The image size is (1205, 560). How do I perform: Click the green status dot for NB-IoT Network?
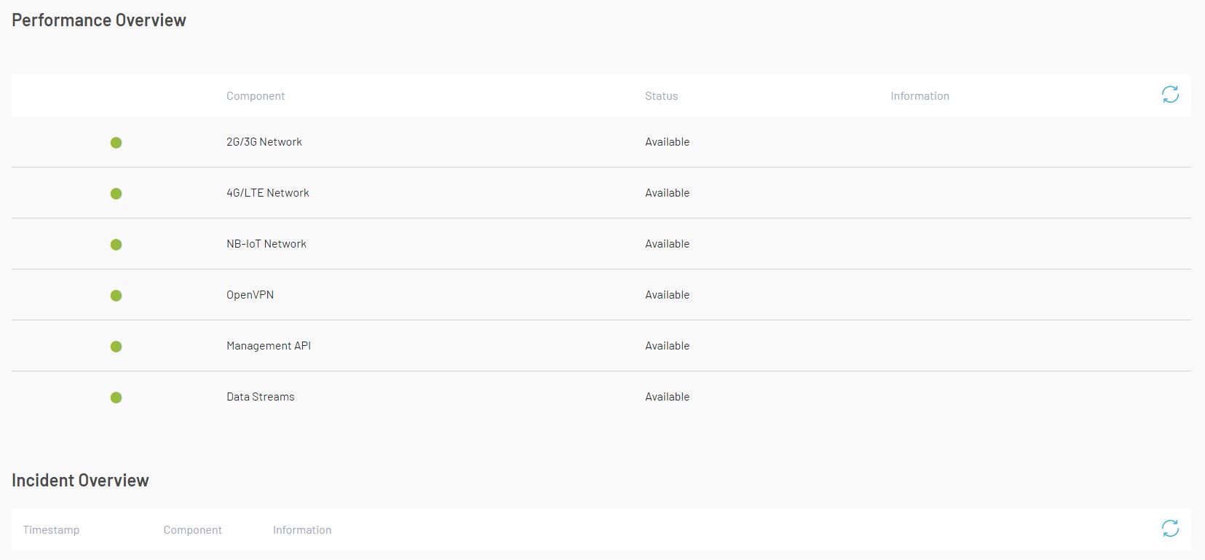116,245
